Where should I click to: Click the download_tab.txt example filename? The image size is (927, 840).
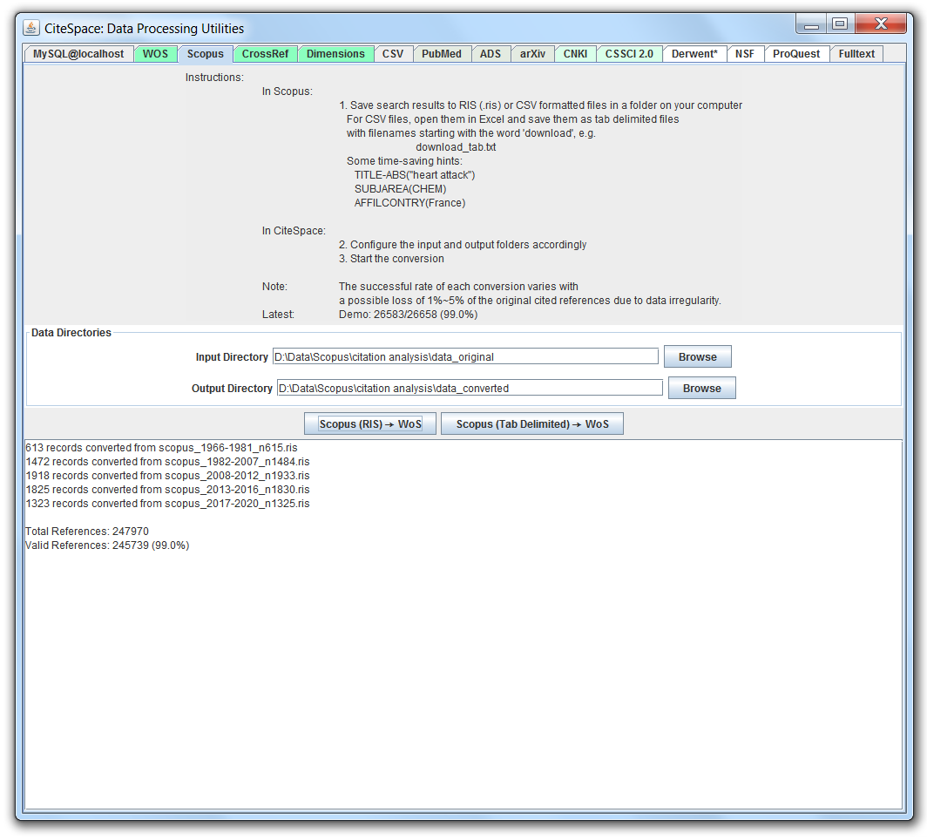pos(456,147)
